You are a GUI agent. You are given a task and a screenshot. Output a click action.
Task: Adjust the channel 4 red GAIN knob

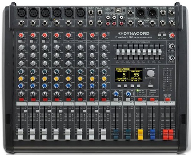tap(57, 35)
